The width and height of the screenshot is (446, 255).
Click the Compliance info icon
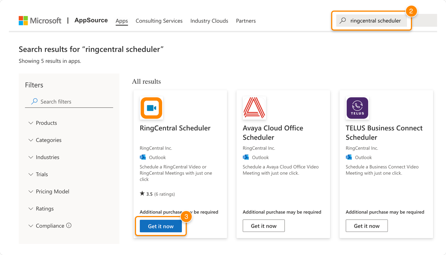coord(69,225)
